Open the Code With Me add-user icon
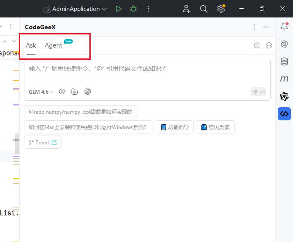This screenshot has height=242, width=293. pos(186,9)
